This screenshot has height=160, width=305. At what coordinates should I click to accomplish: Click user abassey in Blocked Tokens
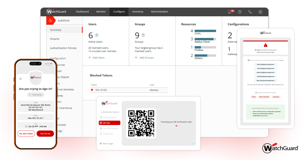pos(154,90)
